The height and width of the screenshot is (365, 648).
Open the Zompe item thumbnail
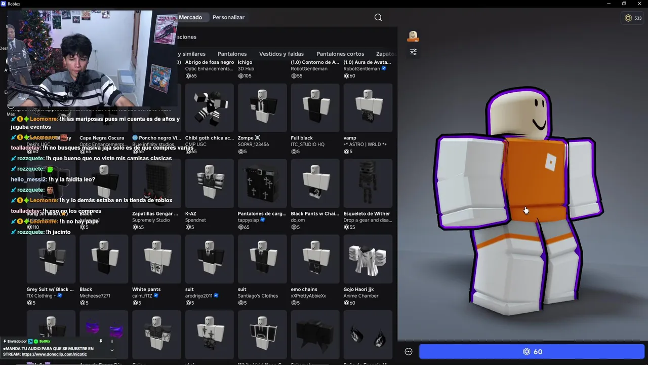click(x=262, y=108)
